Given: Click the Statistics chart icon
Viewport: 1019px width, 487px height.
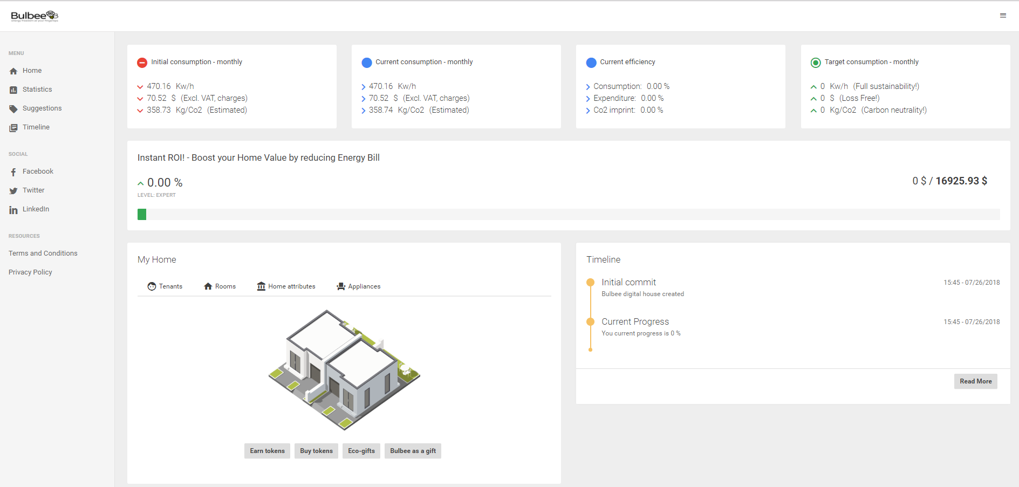Looking at the screenshot, I should [x=13, y=90].
